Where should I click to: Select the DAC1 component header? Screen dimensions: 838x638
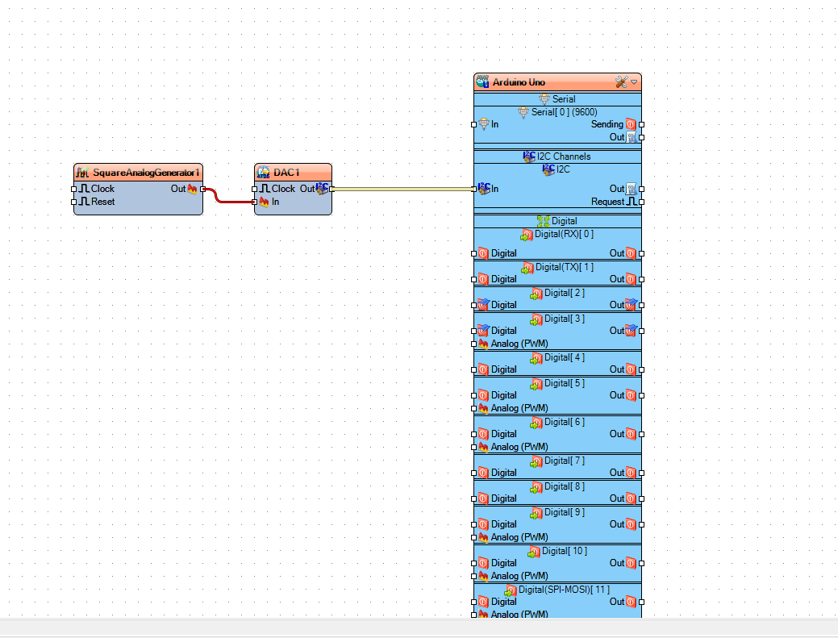293,173
